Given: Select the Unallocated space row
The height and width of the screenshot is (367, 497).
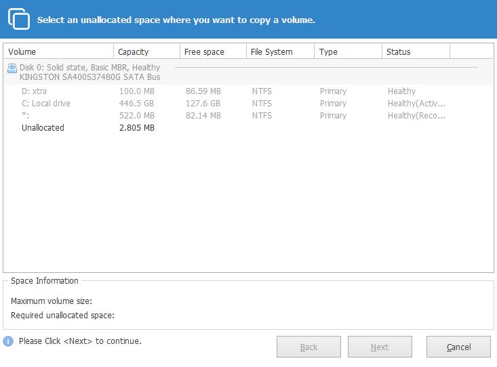Looking at the screenshot, I should click(x=248, y=127).
